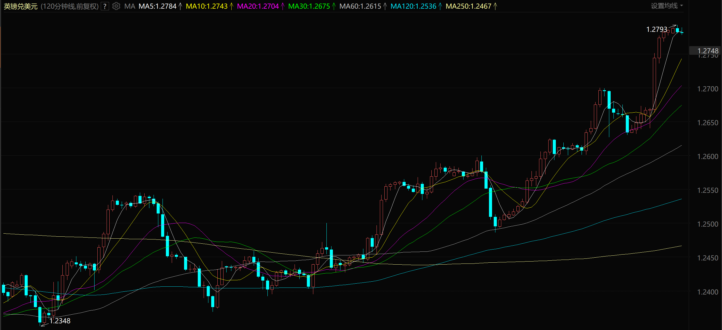Open the gear settings icon beside MA

(116, 6)
